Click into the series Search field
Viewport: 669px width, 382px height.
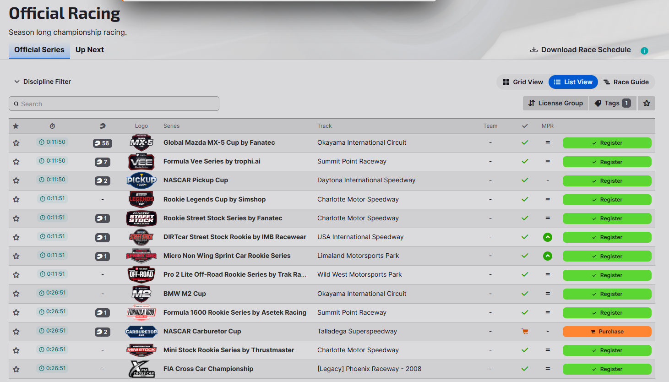(x=114, y=104)
